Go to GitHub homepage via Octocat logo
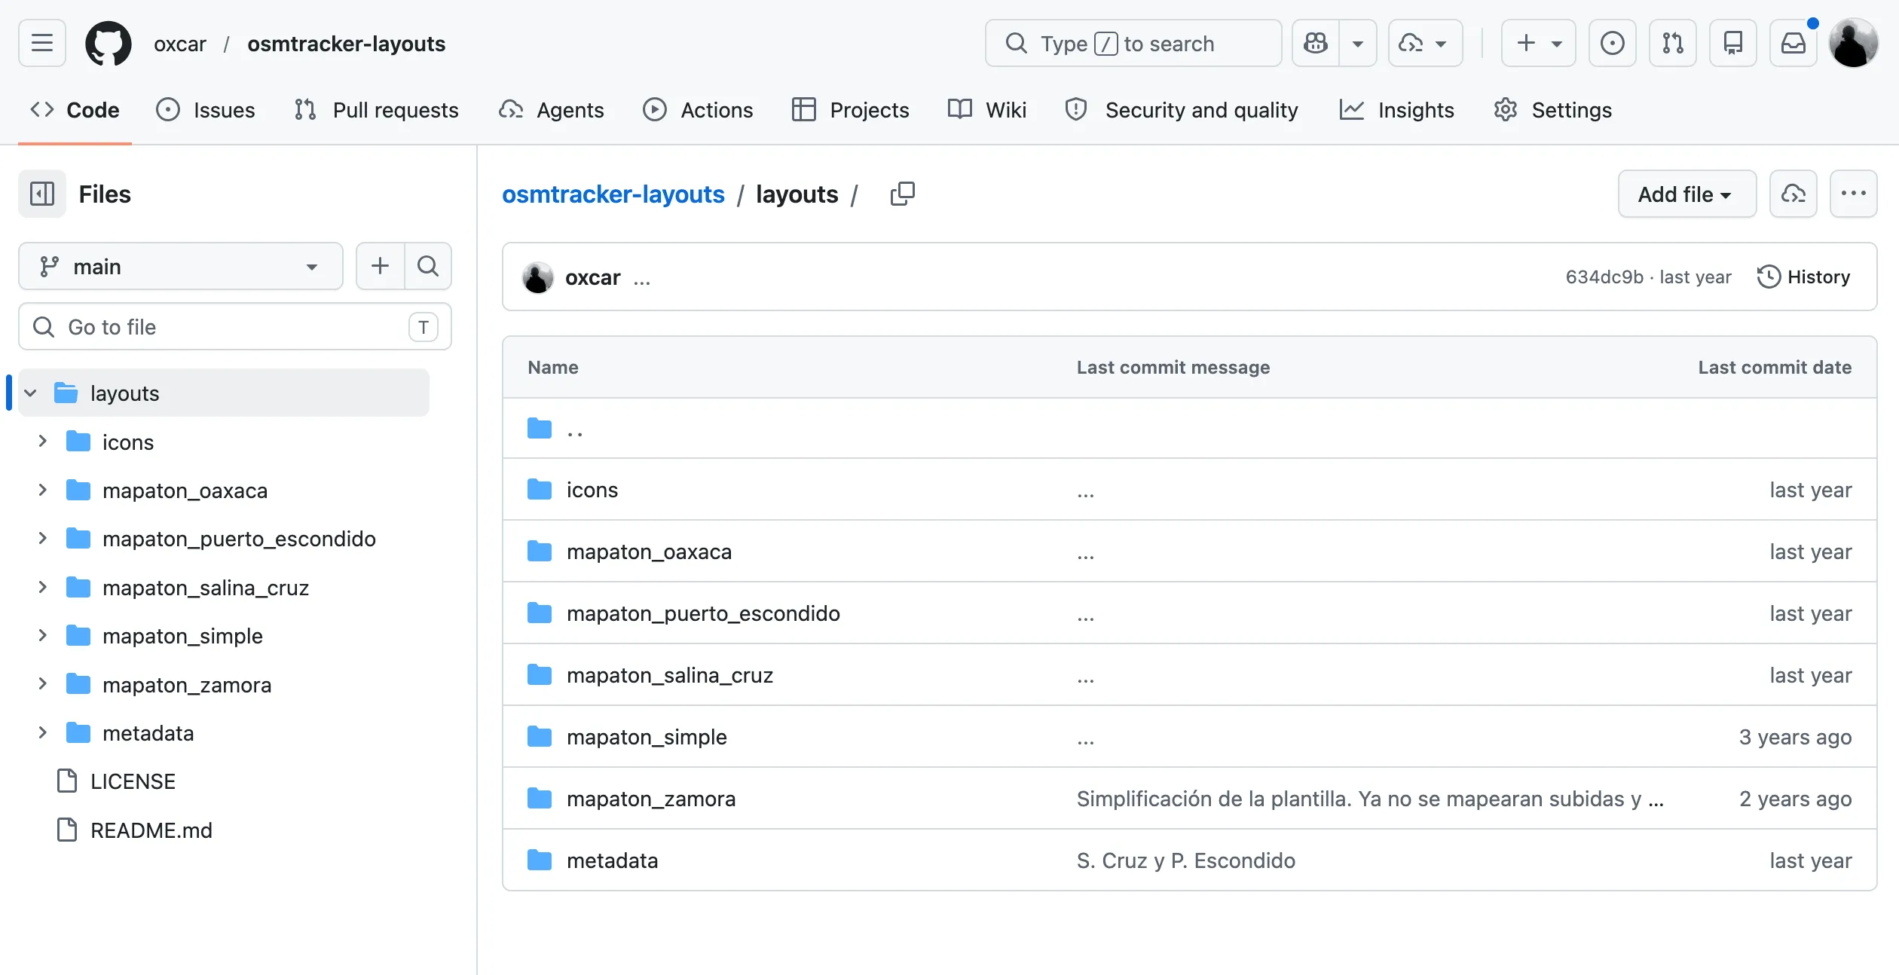This screenshot has width=1899, height=975. pos(108,43)
